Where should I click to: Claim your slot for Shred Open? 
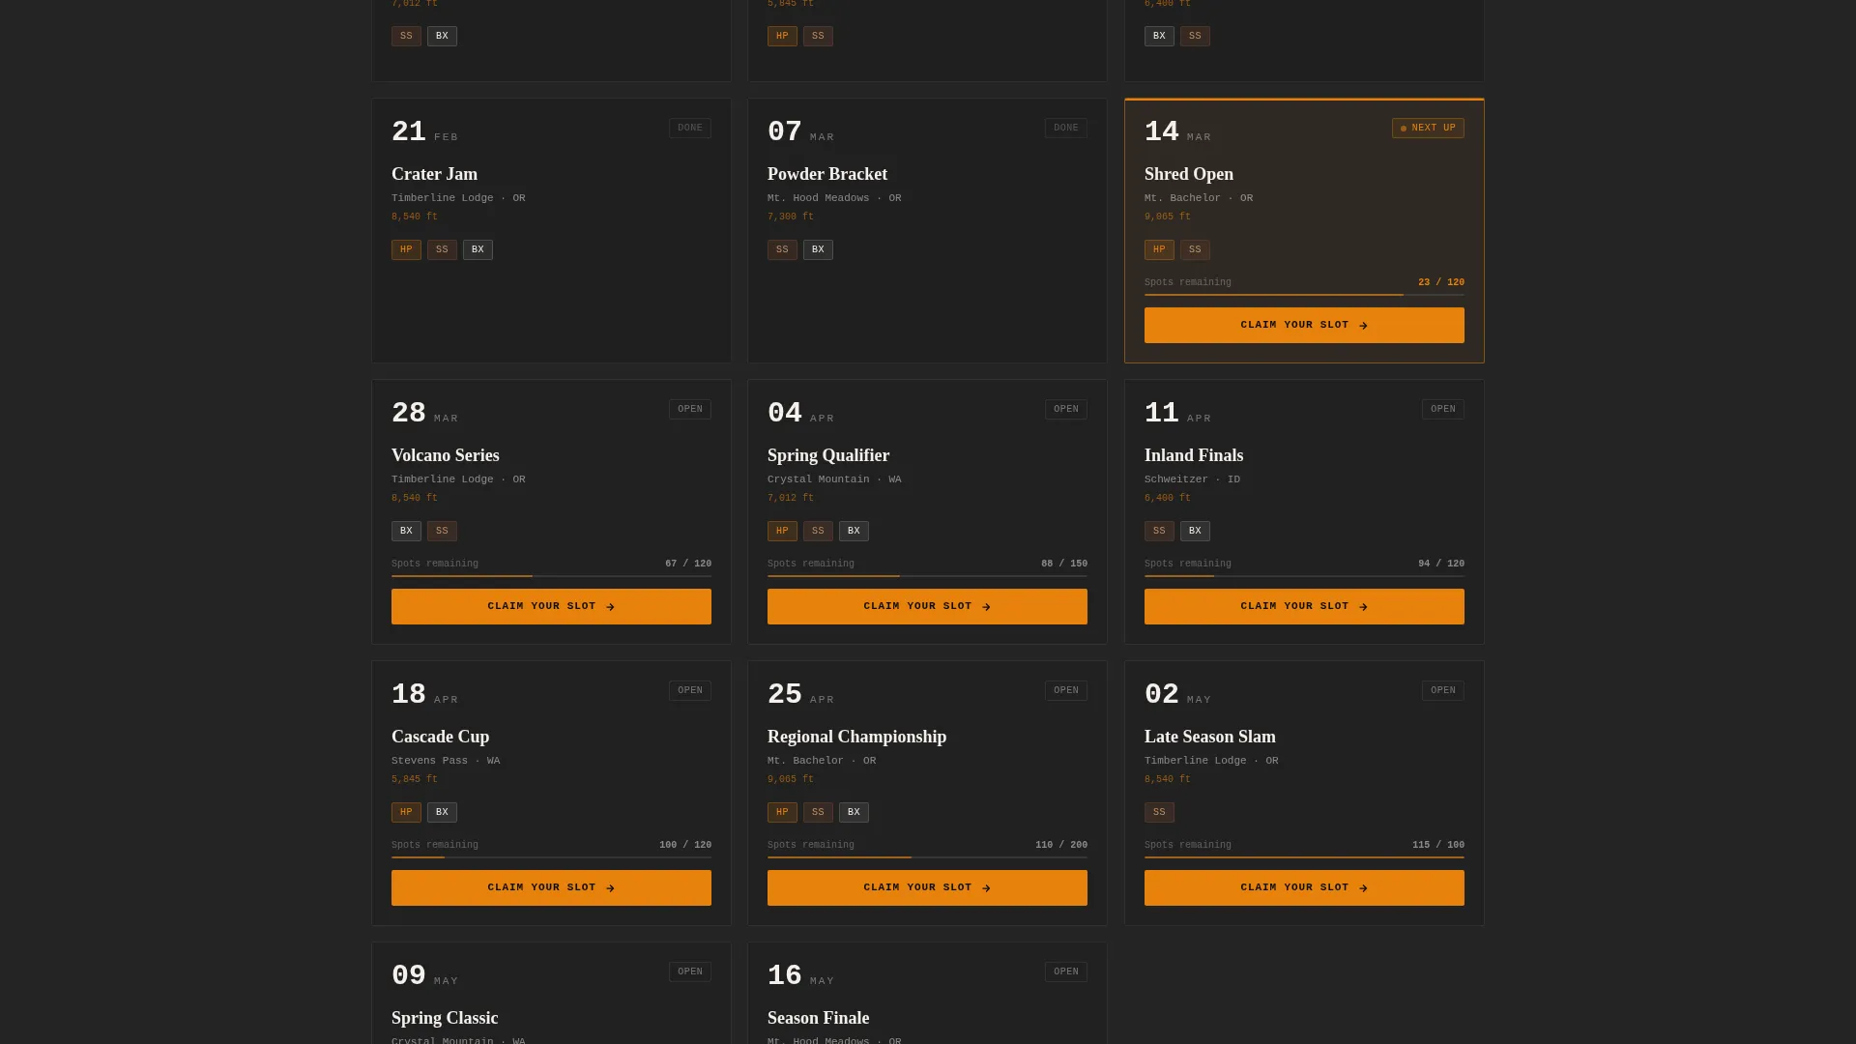(x=1304, y=326)
